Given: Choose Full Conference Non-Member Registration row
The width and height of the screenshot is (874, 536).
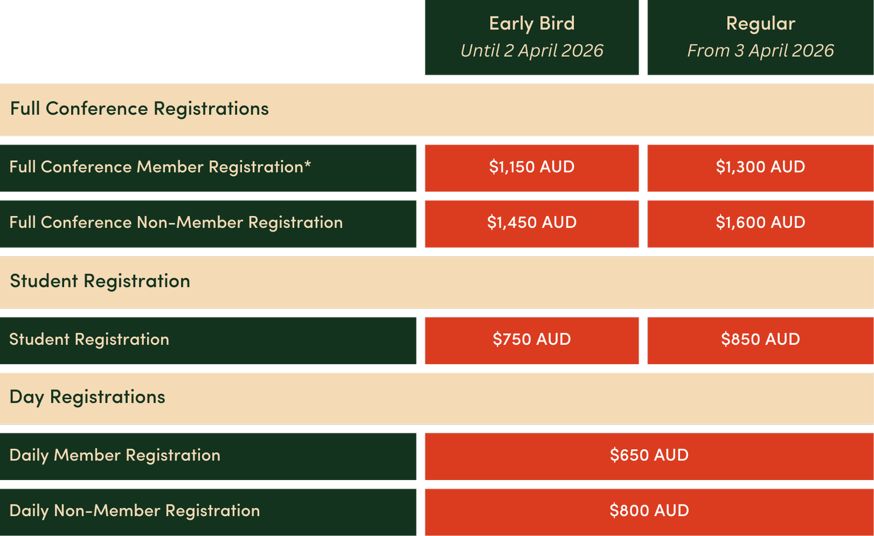Looking at the screenshot, I should [x=208, y=224].
